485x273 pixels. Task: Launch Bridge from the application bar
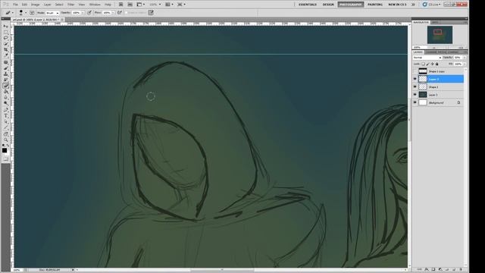(120, 5)
